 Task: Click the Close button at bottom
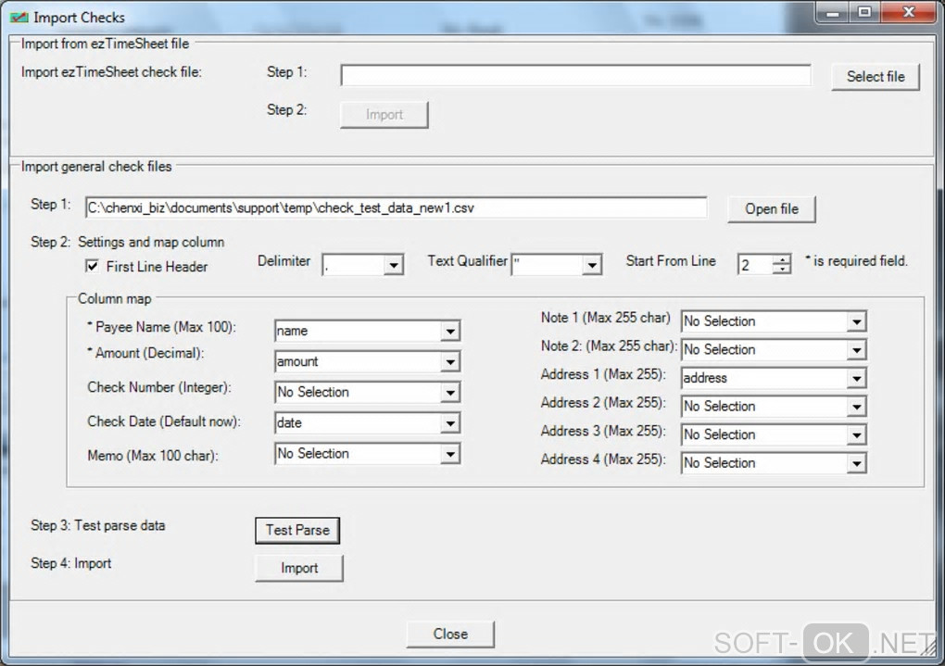coord(450,635)
